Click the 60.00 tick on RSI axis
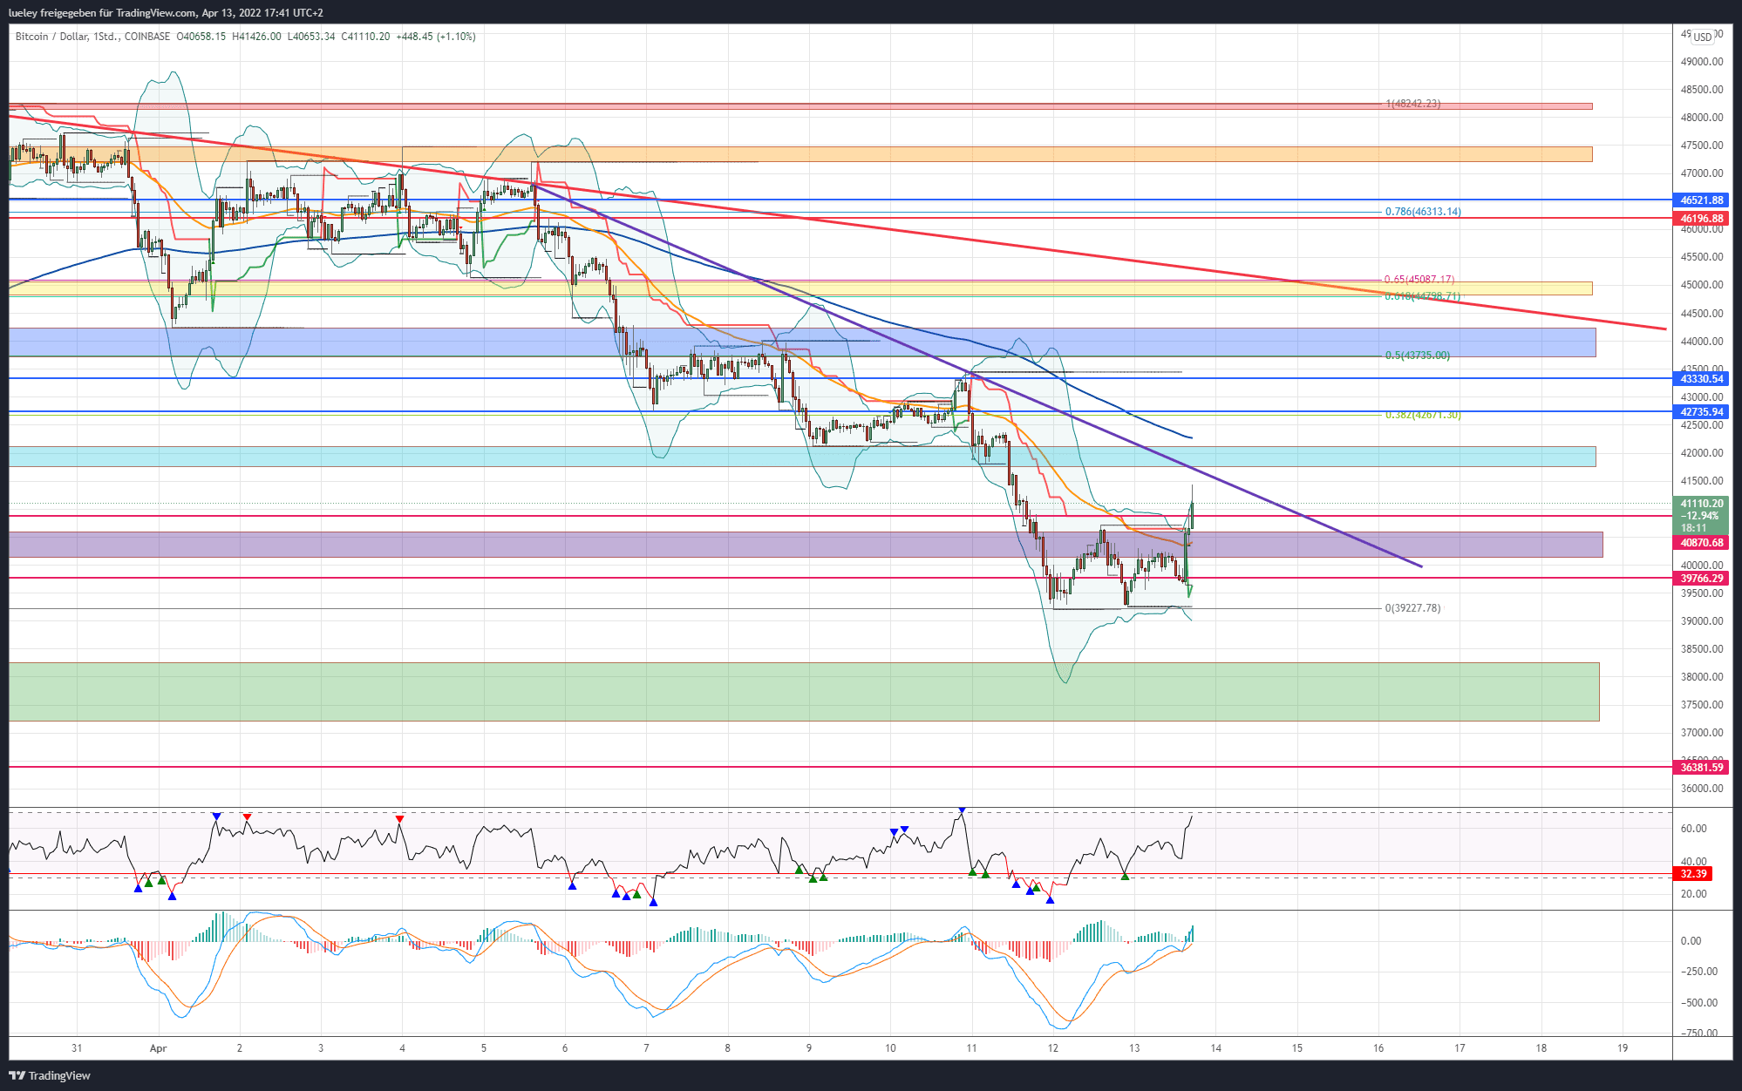Screen dimensions: 1742x1091 click(1693, 829)
